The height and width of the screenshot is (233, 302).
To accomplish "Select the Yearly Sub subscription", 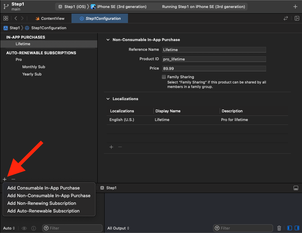I will pyautogui.click(x=49, y=74).
